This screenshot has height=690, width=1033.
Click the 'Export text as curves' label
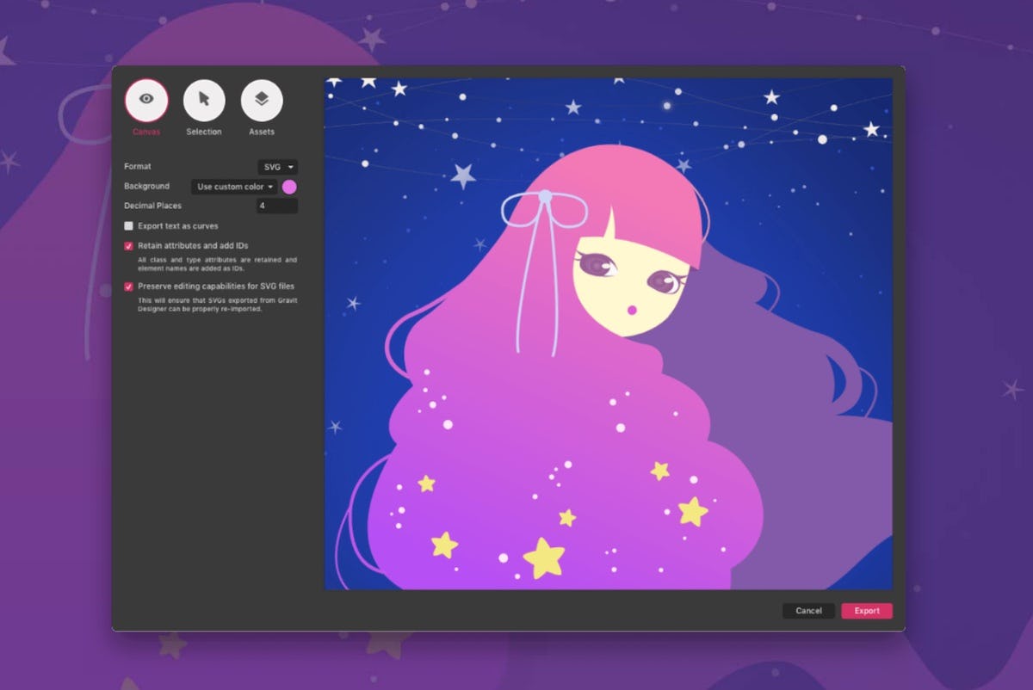(x=178, y=226)
